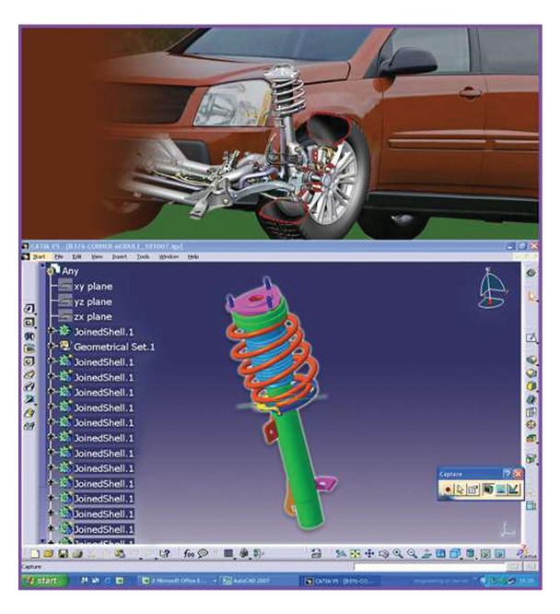560x614 pixels.
Task: Click the question mark on Capture toolbar title
Action: click(507, 474)
